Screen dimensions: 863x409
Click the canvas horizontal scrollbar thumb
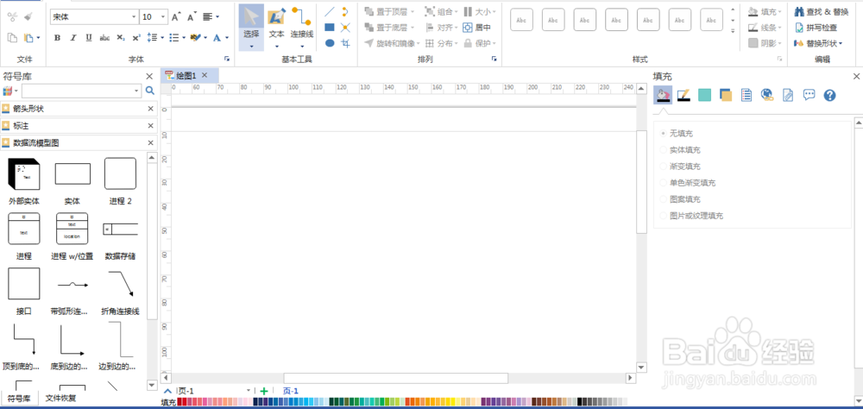[396, 378]
